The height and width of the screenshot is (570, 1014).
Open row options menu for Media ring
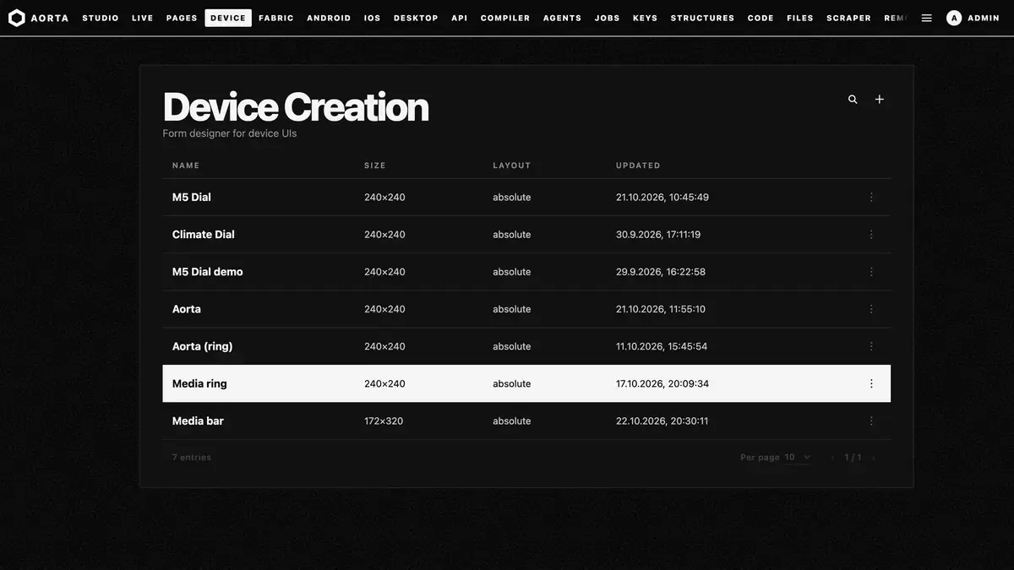point(871,383)
